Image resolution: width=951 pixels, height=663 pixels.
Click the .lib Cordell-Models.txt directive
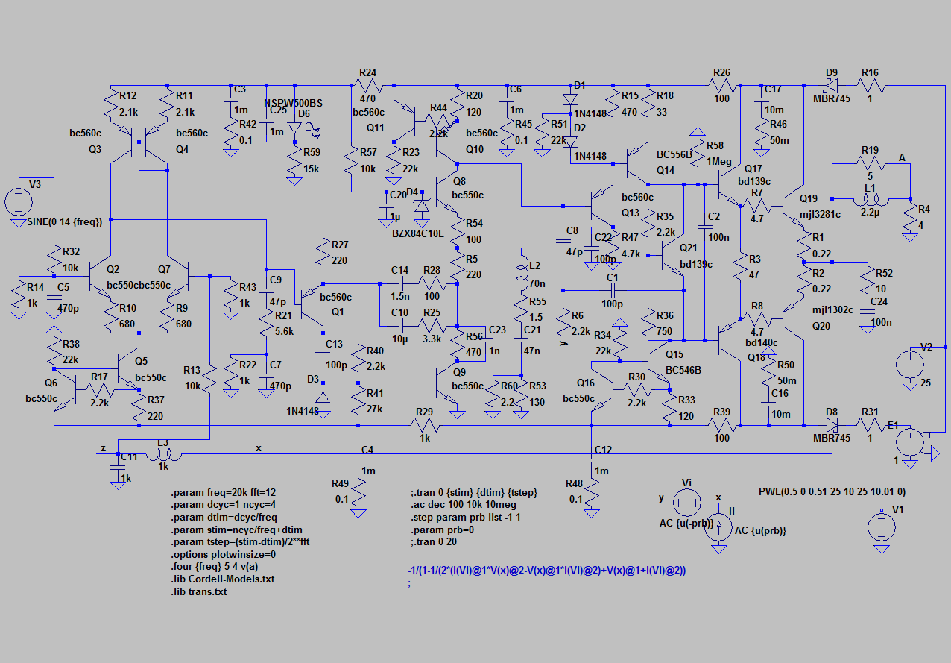pyautogui.click(x=222, y=579)
